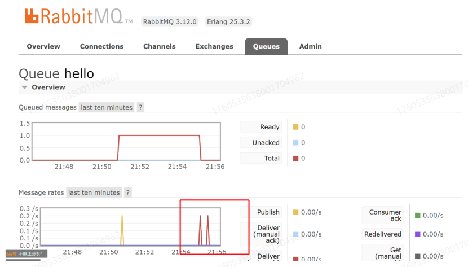Click the Queued messages chart

coord(126,142)
